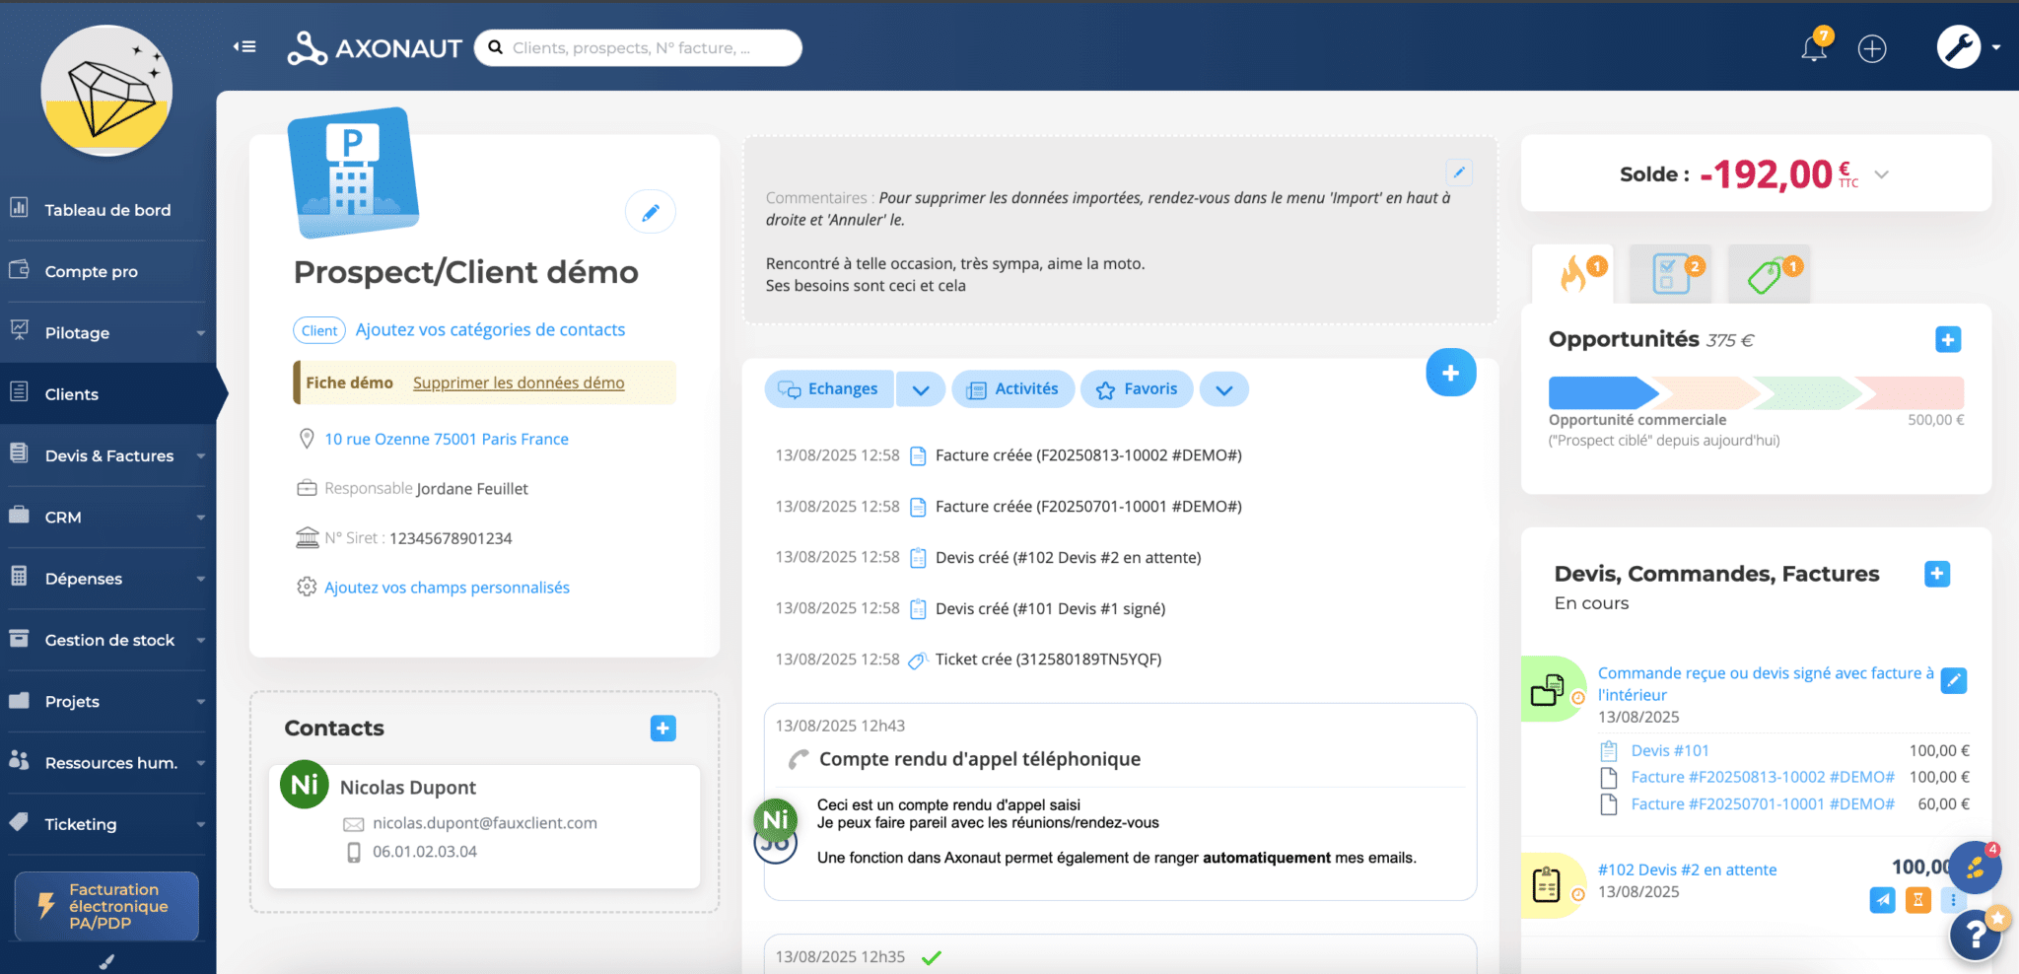Image resolution: width=2019 pixels, height=974 pixels.
Task: Open Facture #F20250701-10001 #DEMO# link
Action: (1763, 803)
